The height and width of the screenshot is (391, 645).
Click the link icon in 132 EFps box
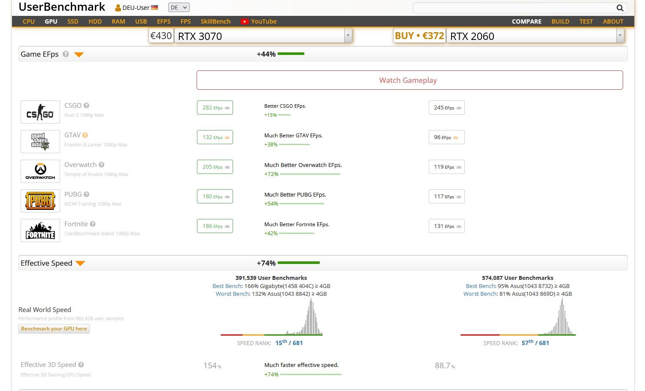(227, 138)
